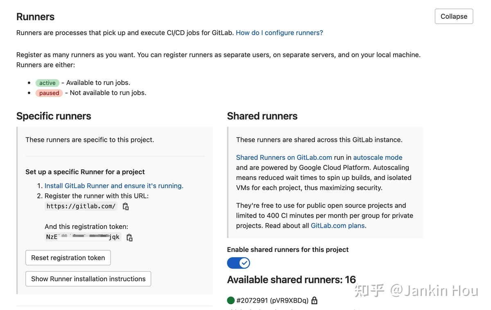
Task: Click the 'Specific runners' heading
Action: tap(54, 116)
